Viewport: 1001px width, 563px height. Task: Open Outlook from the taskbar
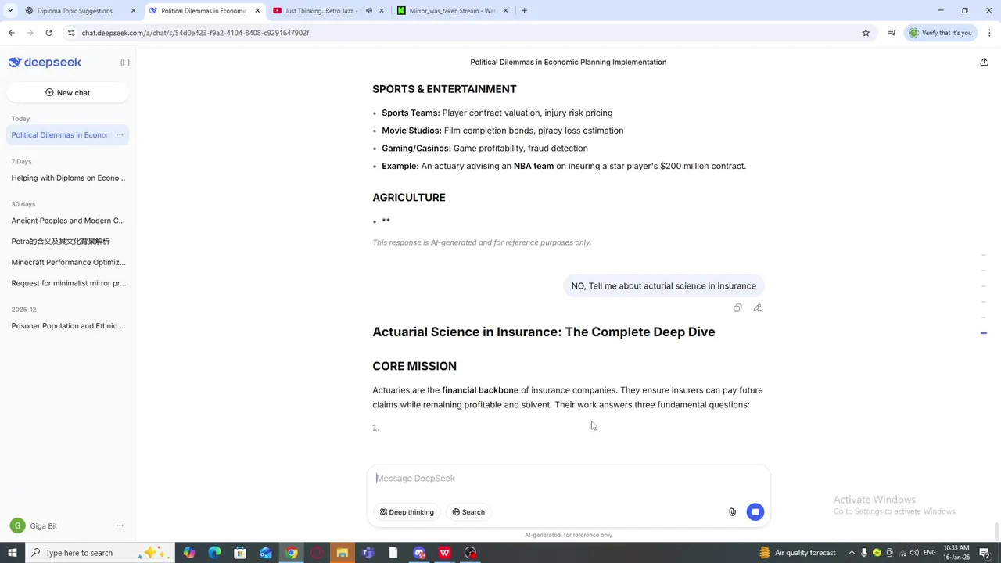(266, 553)
